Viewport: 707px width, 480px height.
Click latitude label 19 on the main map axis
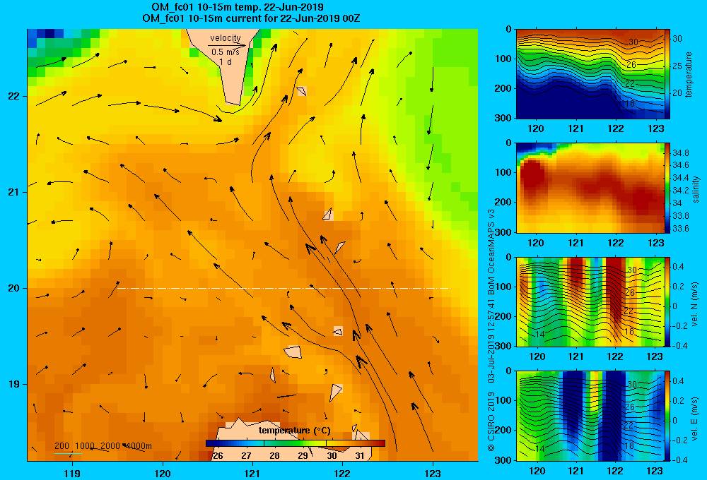(x=14, y=384)
